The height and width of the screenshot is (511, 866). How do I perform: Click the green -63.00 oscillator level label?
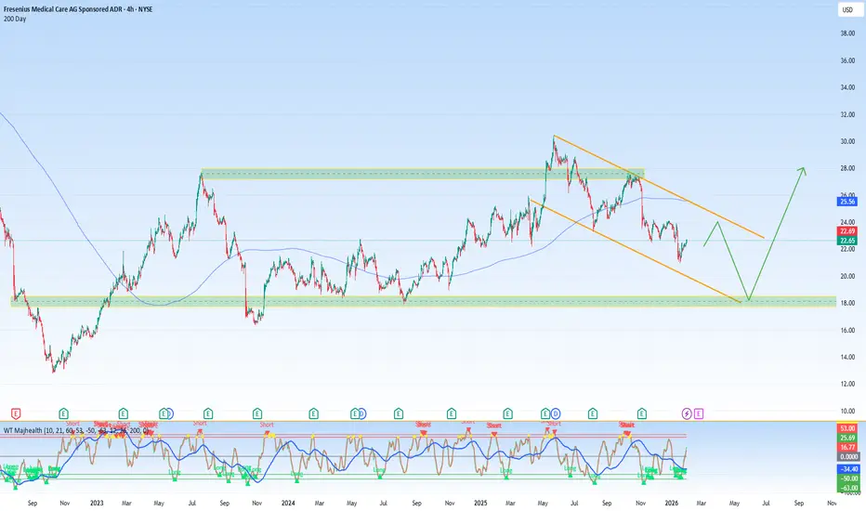click(848, 489)
